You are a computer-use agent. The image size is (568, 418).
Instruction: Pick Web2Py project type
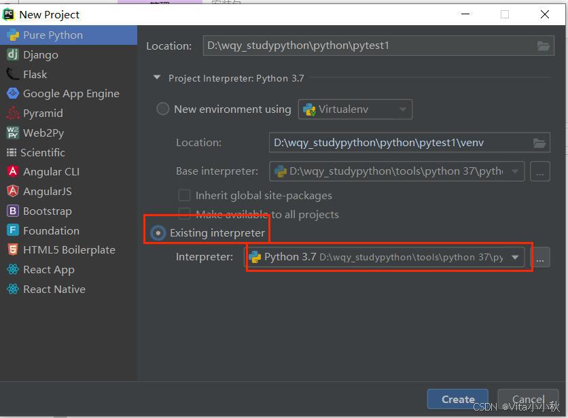pos(69,133)
